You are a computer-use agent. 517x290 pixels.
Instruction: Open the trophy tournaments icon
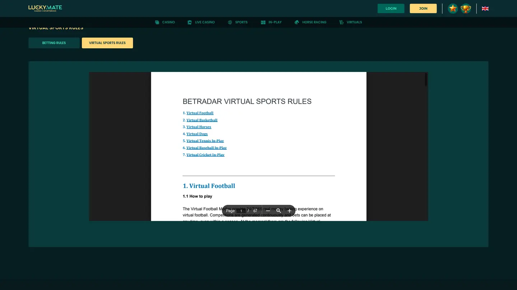(466, 9)
